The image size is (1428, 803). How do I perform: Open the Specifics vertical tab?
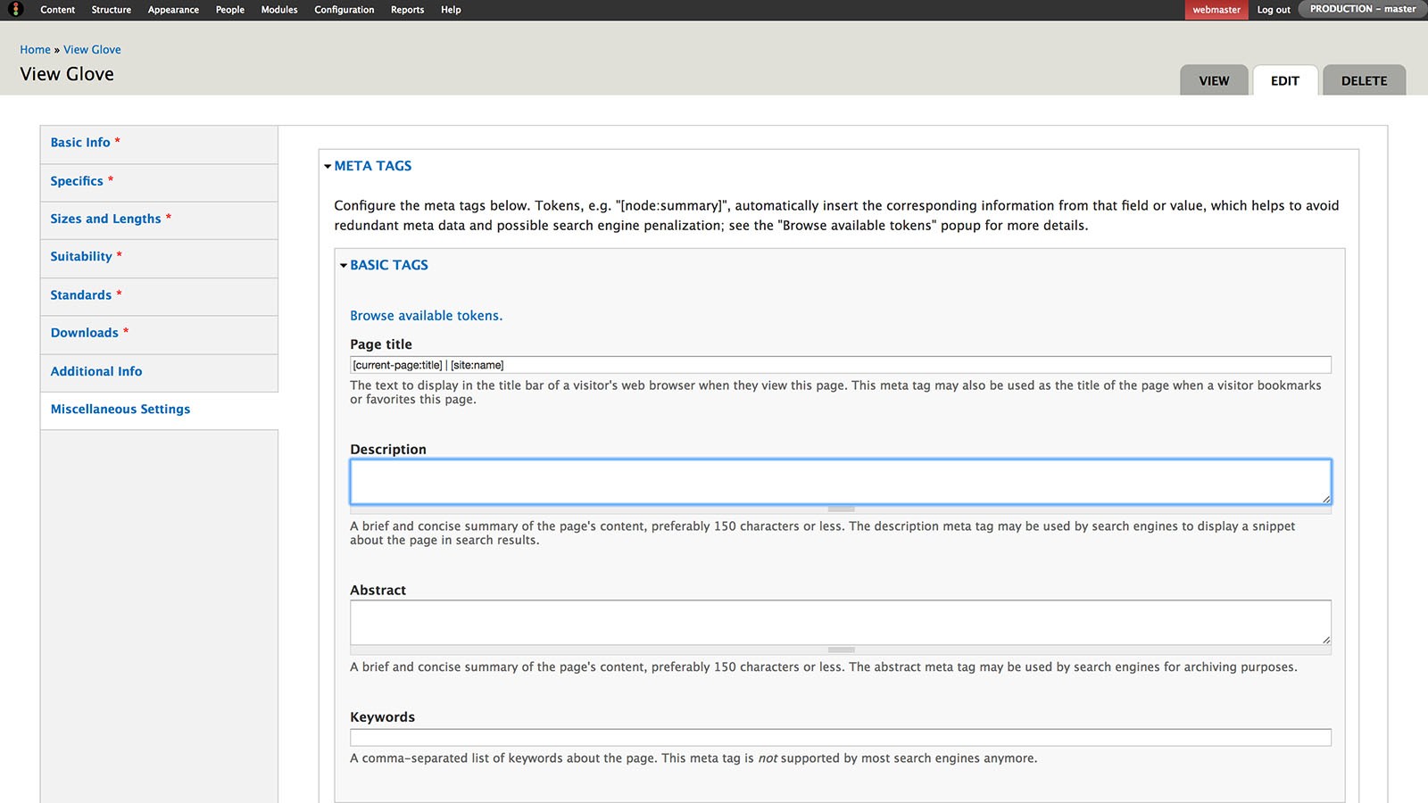click(159, 181)
